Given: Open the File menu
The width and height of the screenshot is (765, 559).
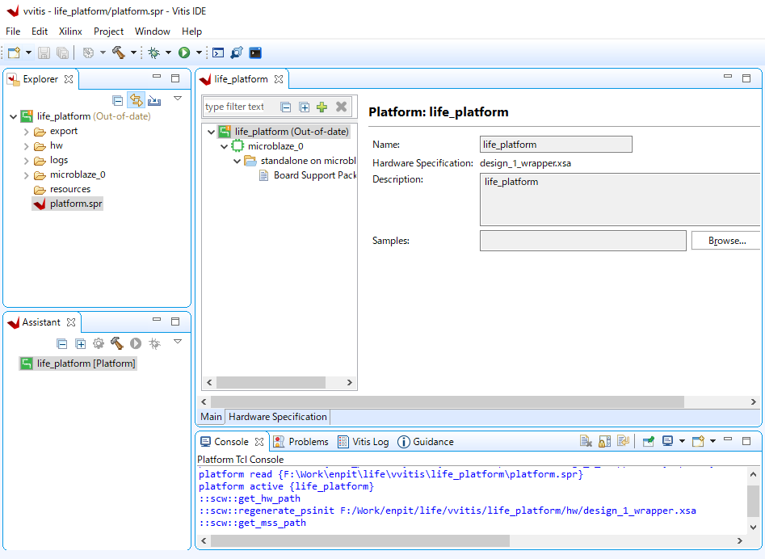Looking at the screenshot, I should (x=13, y=32).
